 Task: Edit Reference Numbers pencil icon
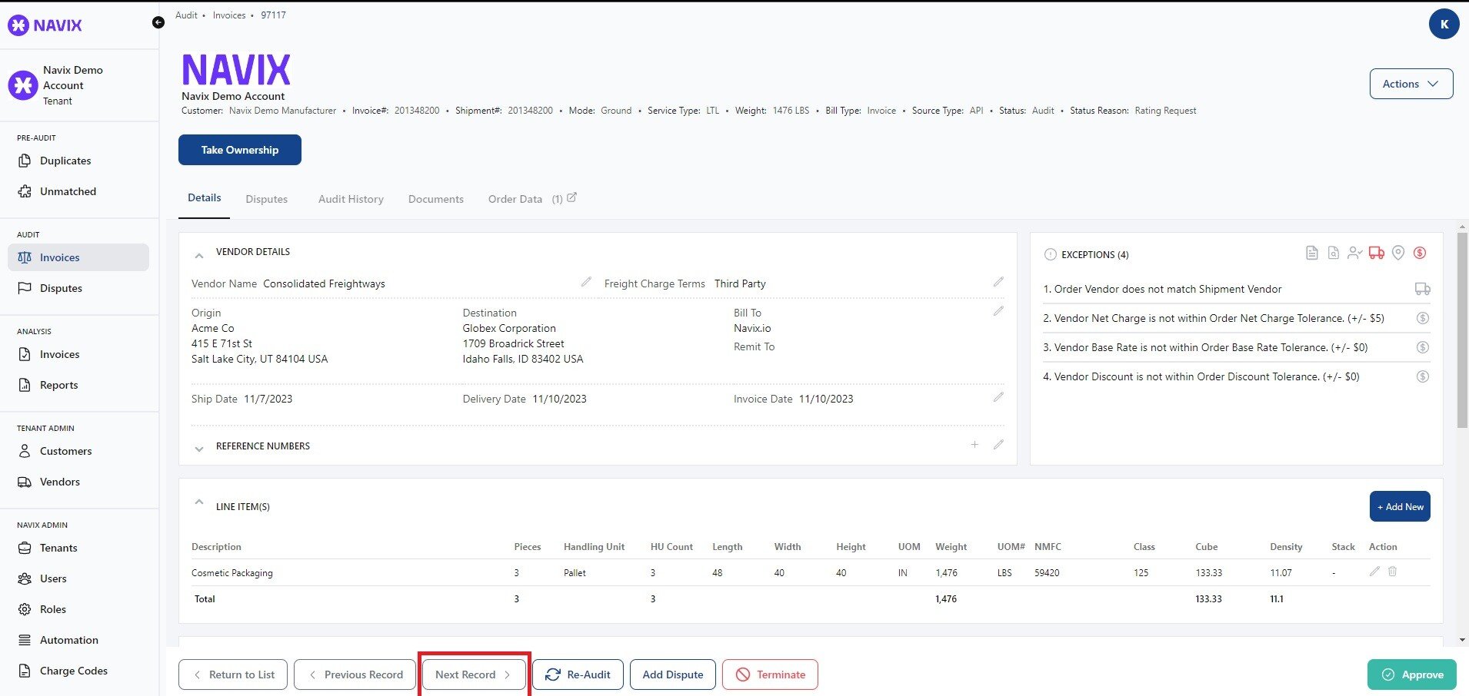pos(998,445)
